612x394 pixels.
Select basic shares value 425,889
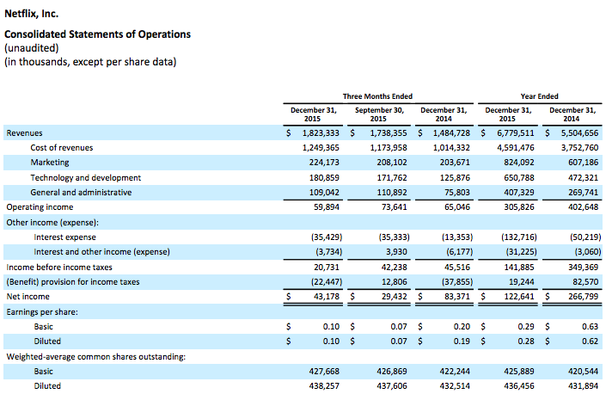click(x=518, y=372)
